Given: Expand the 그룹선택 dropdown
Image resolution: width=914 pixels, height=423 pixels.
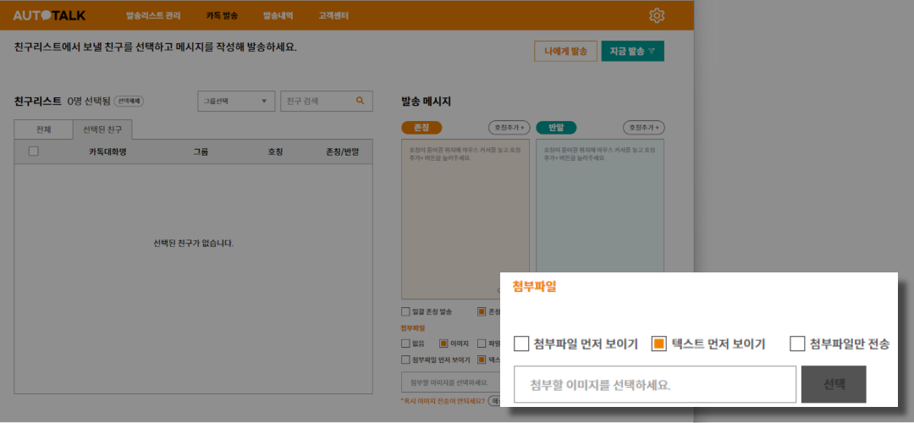Looking at the screenshot, I should [236, 101].
